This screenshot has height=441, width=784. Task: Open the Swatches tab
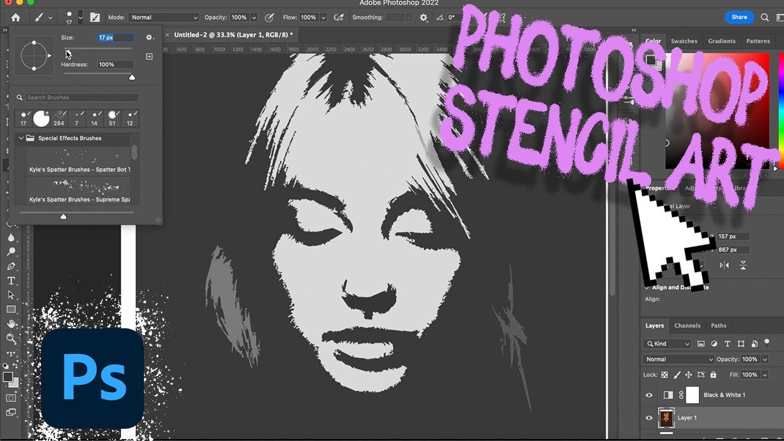(x=684, y=41)
